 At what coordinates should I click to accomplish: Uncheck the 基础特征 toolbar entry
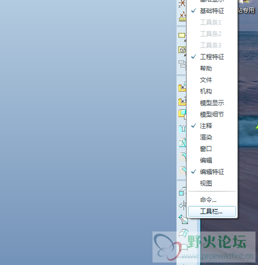tap(211, 11)
